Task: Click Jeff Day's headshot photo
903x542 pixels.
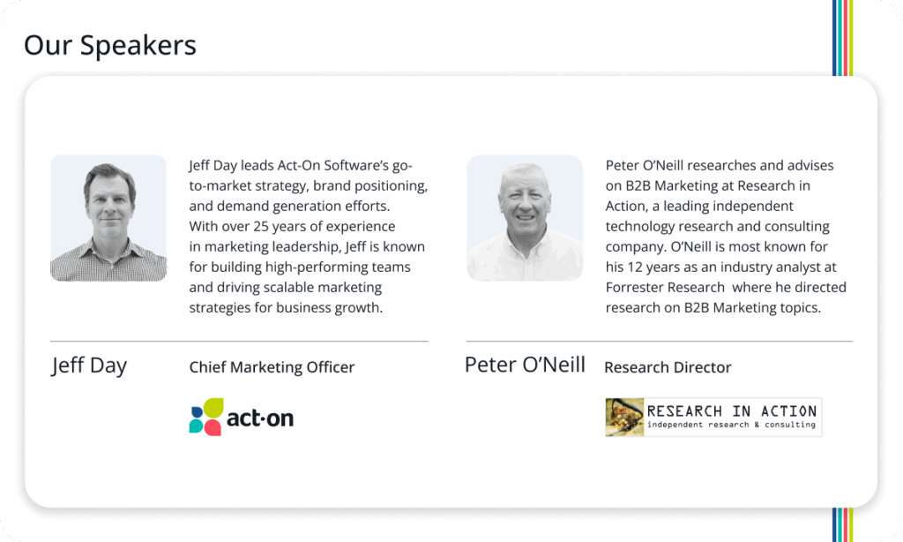Action: click(108, 218)
